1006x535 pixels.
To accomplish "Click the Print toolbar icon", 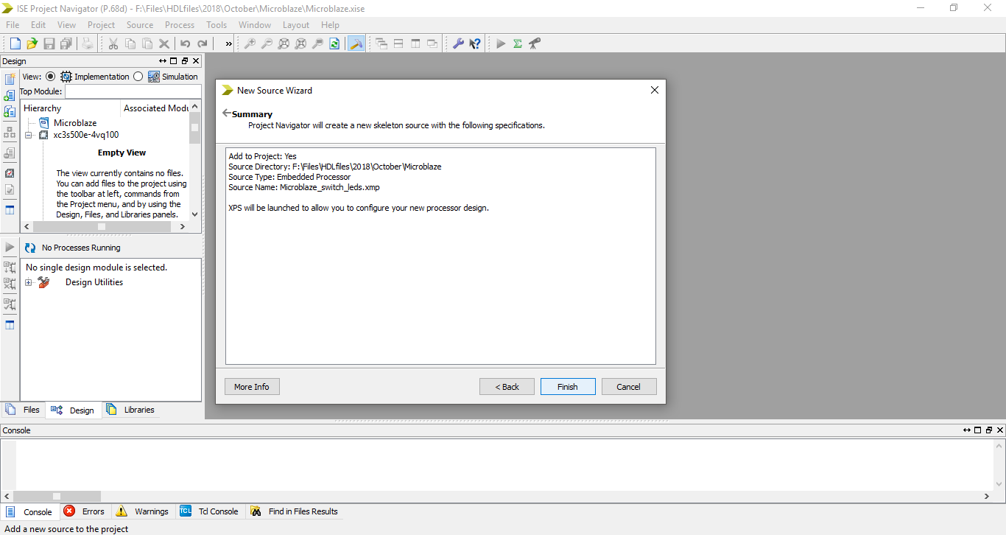I will (x=88, y=43).
